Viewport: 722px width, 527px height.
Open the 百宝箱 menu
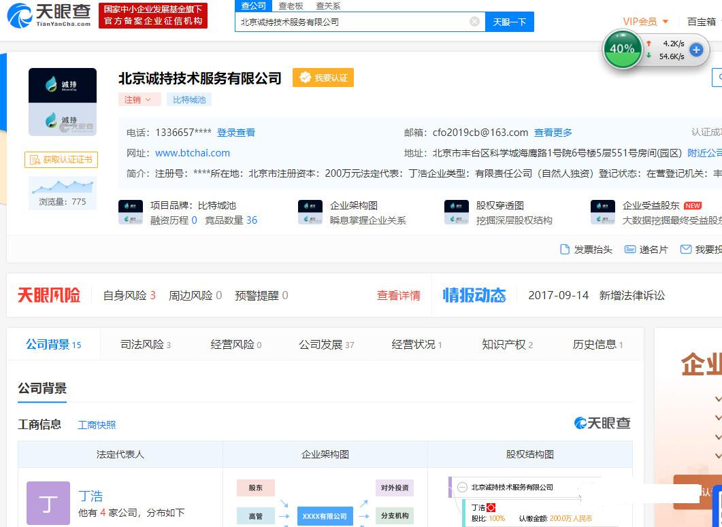click(702, 22)
